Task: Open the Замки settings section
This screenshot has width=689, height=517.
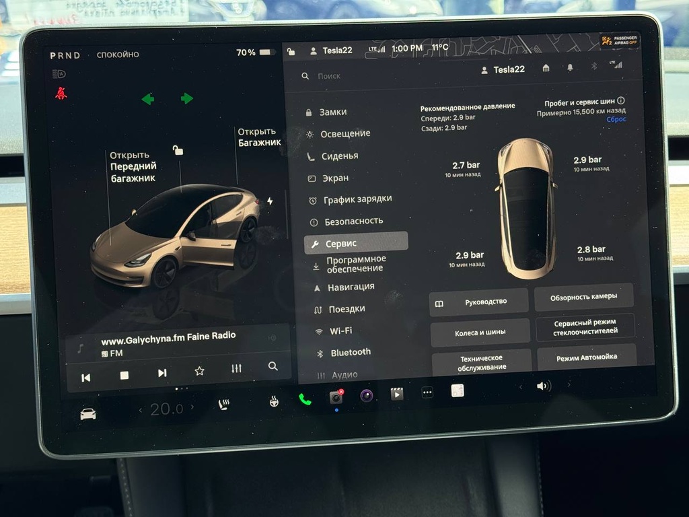Action: click(332, 112)
